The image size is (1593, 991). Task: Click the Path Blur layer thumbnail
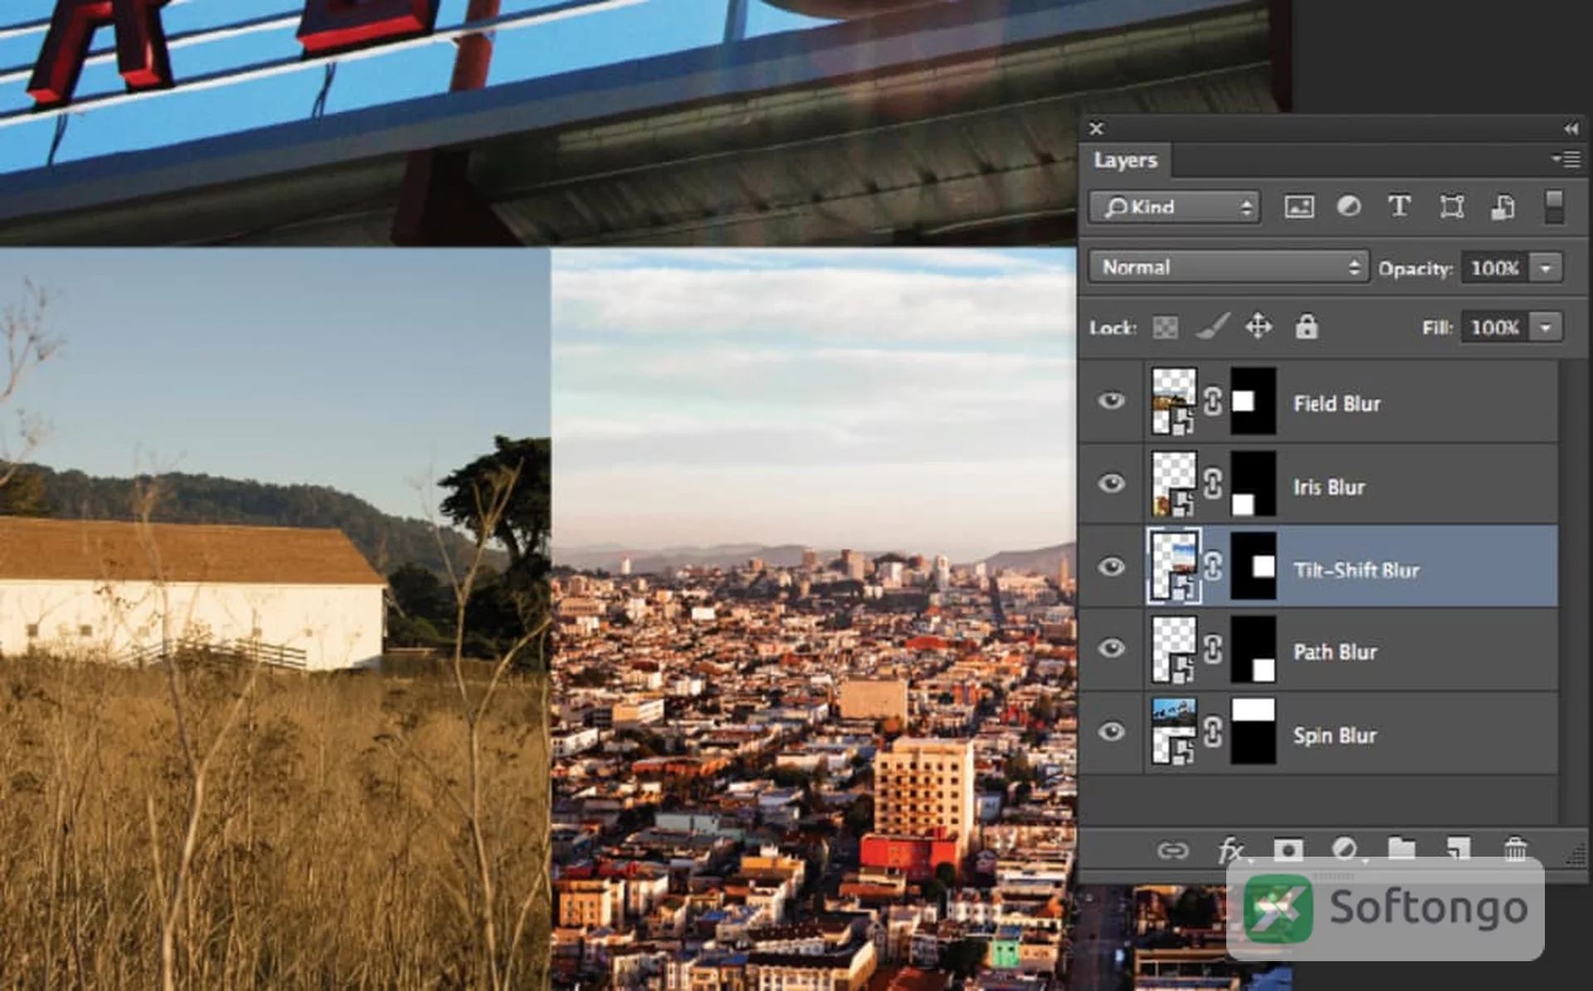pyautogui.click(x=1174, y=649)
